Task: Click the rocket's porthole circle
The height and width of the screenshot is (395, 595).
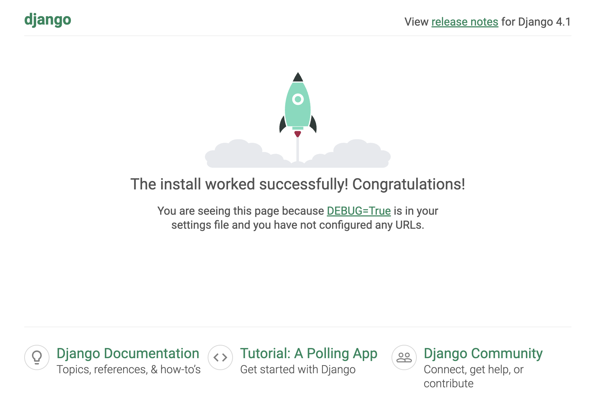Action: click(299, 99)
